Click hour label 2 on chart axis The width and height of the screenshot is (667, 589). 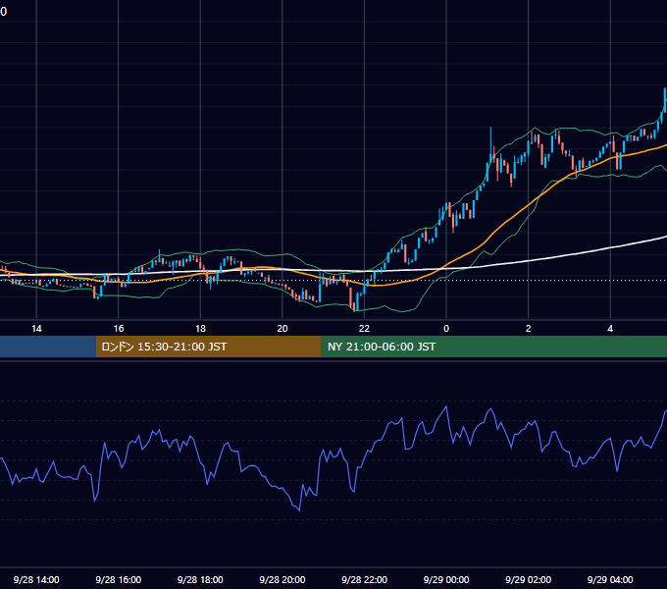(529, 329)
